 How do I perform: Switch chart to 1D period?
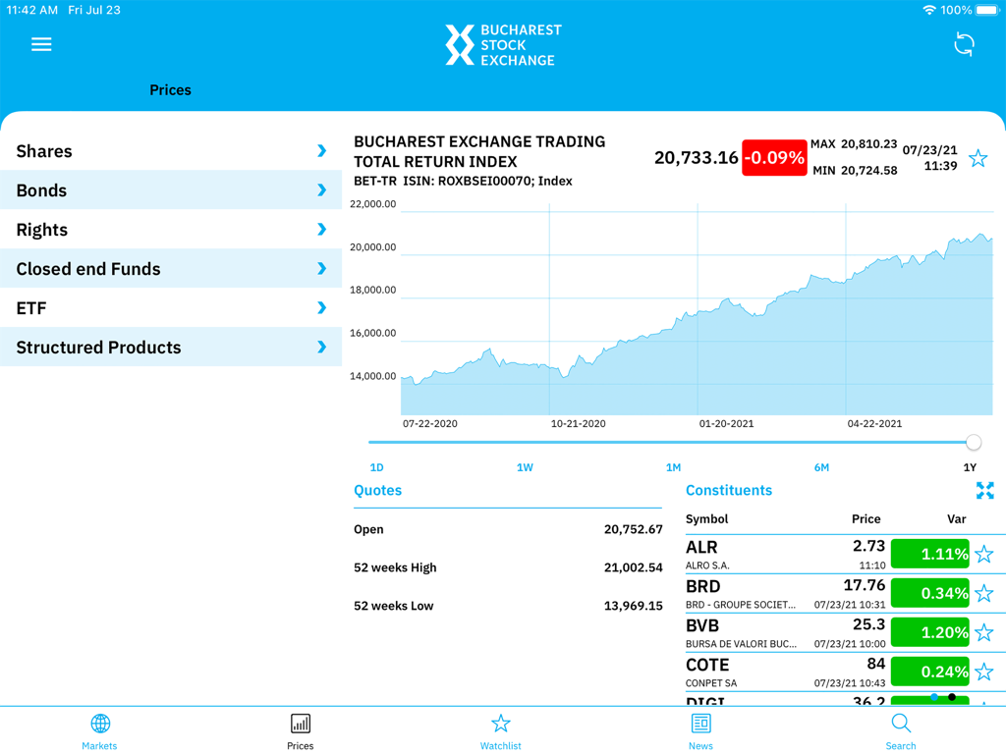coord(376,467)
